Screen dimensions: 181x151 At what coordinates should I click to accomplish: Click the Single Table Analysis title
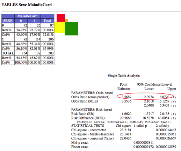pos(124,75)
